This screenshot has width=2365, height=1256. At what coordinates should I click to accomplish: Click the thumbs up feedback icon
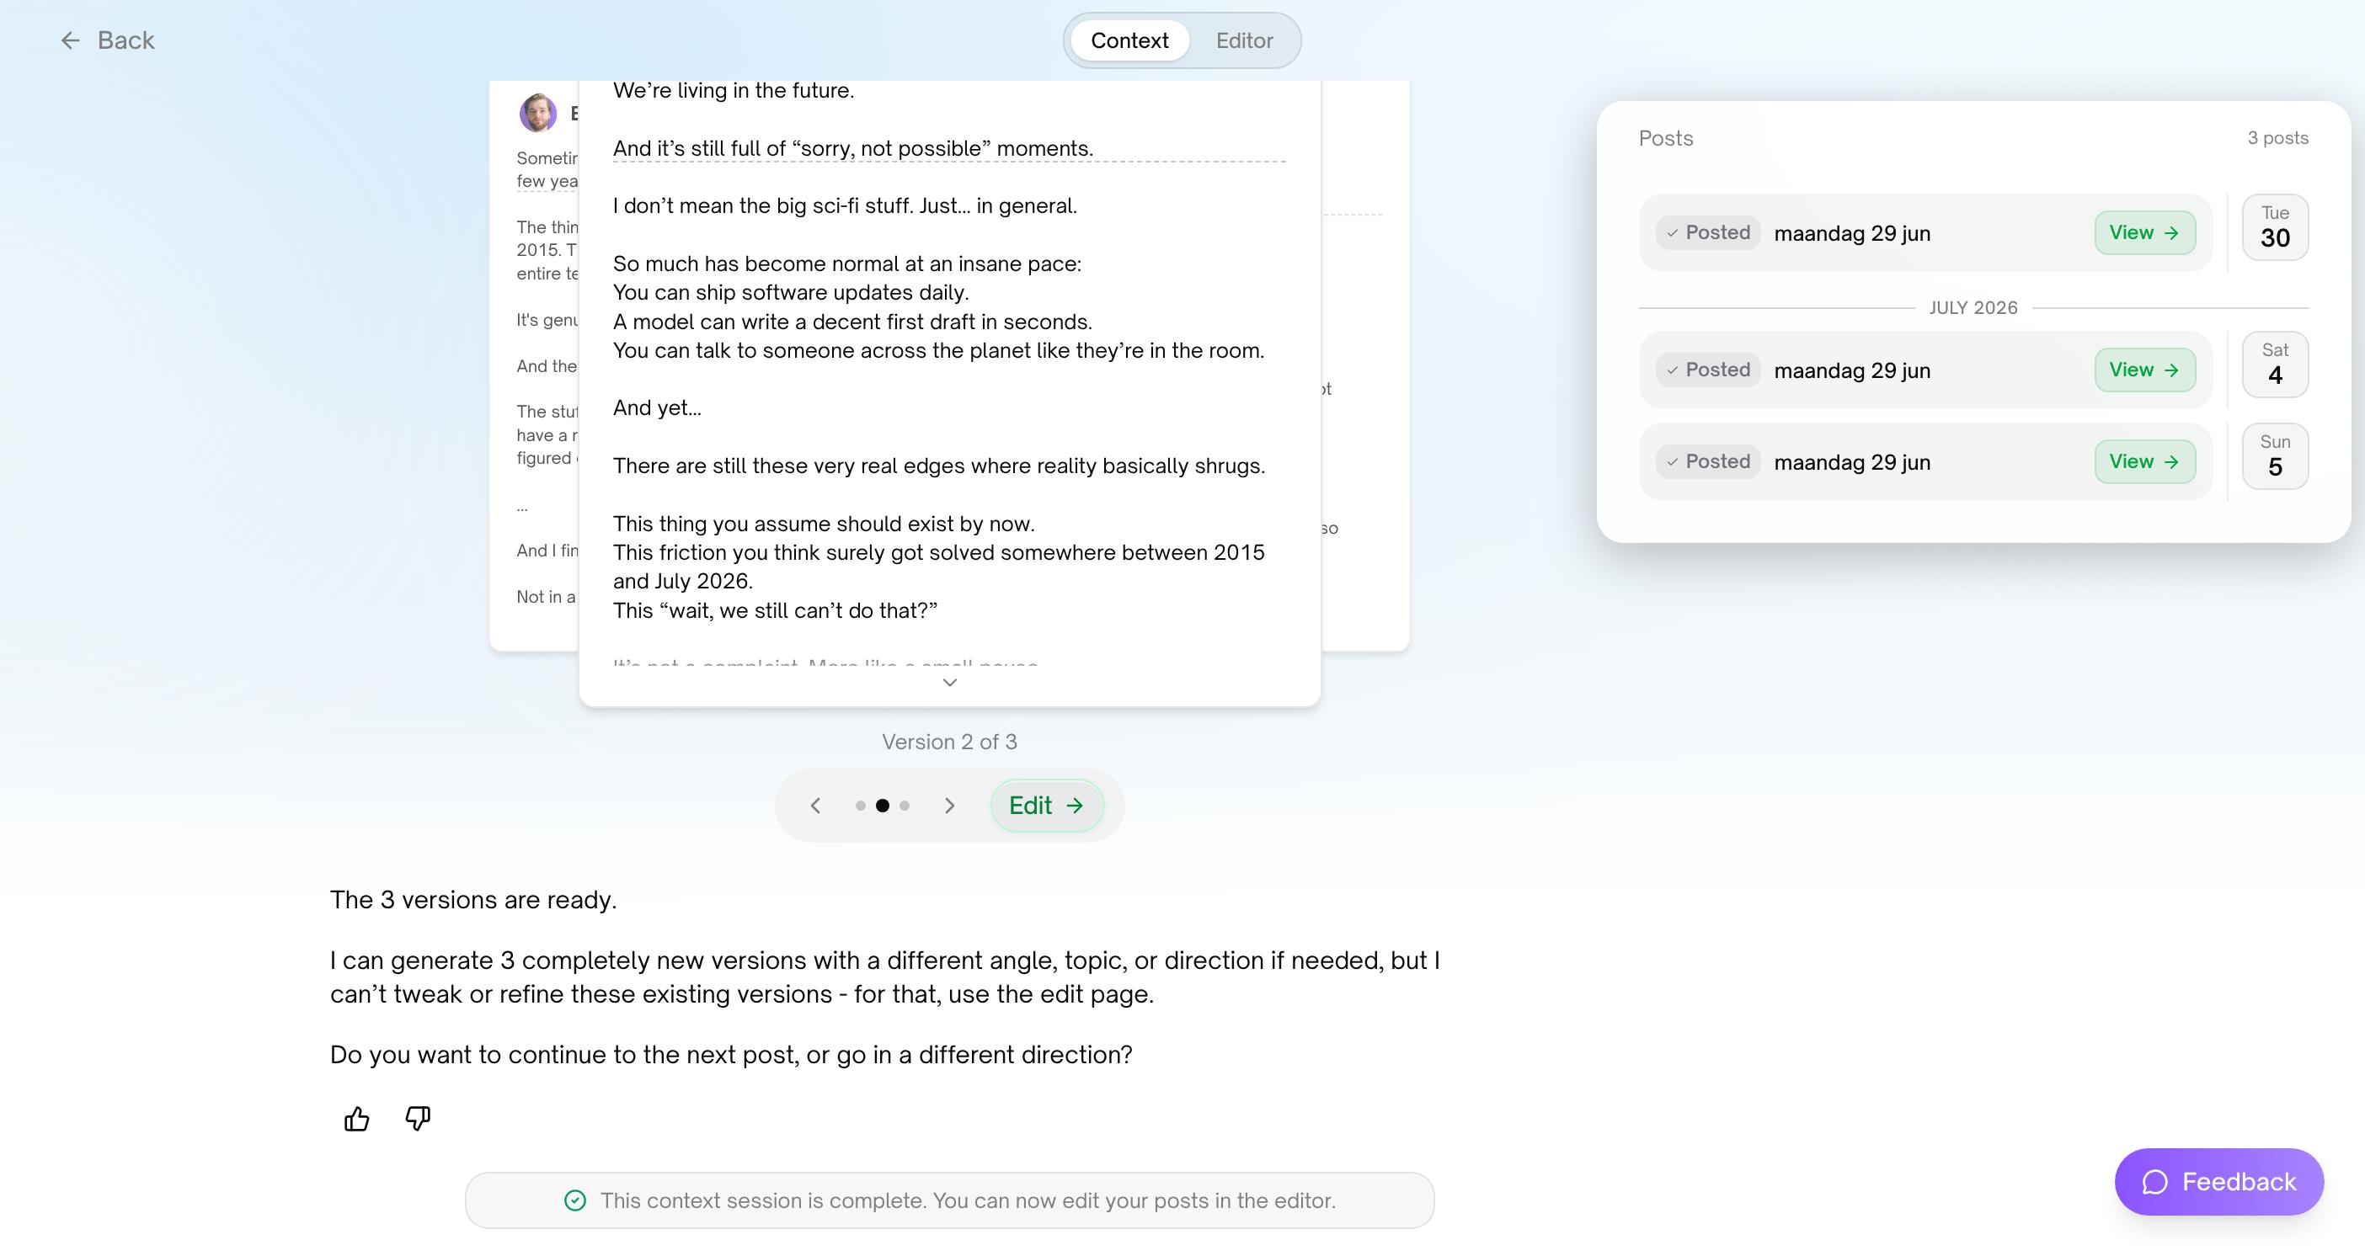coord(357,1119)
